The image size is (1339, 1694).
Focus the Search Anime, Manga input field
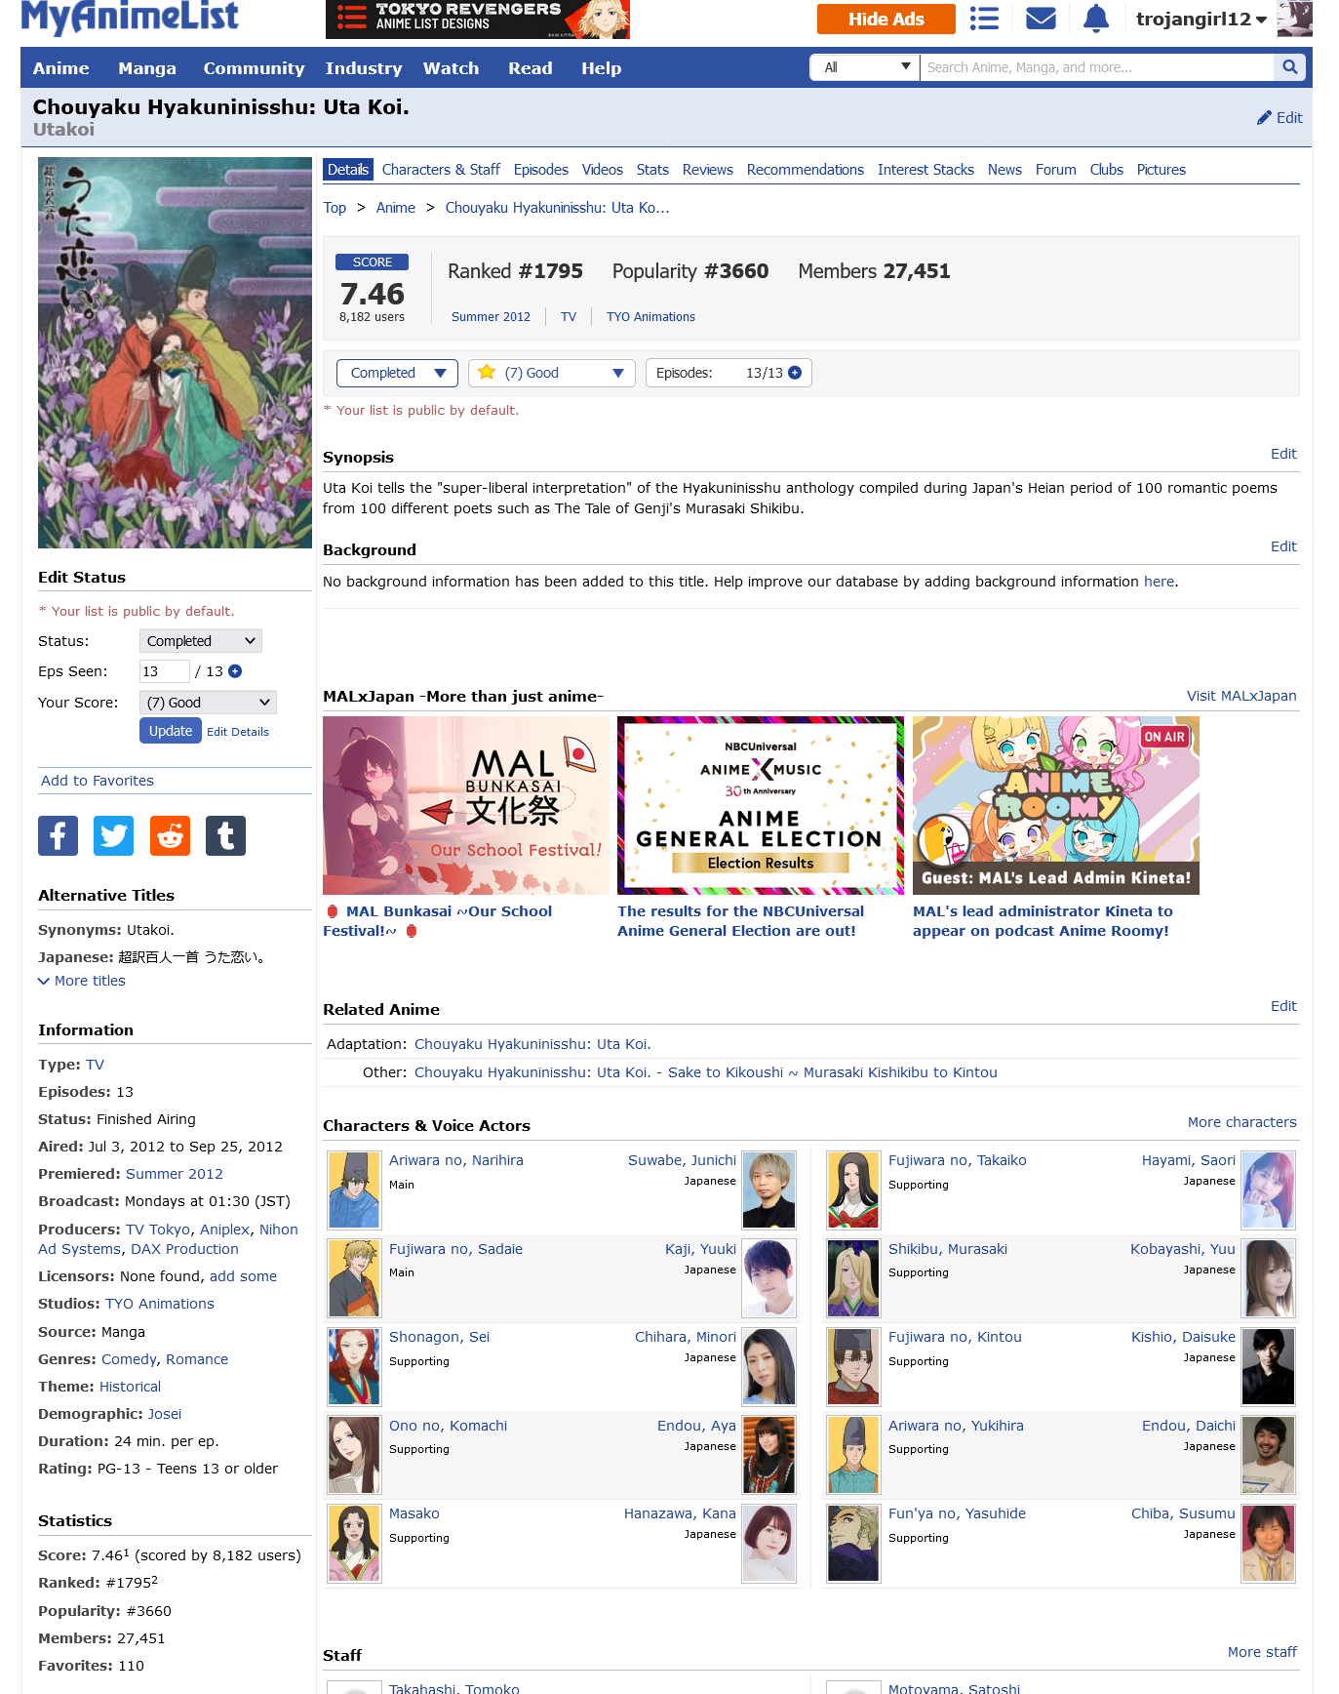tap(1097, 67)
